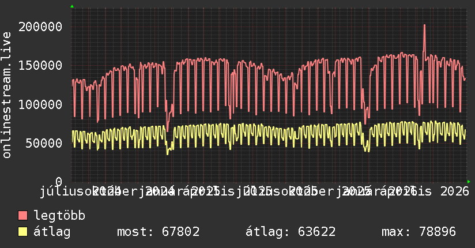Screen dimensions: 475x248
Task: Click the max: 78896 statistic
Action: 419,232
